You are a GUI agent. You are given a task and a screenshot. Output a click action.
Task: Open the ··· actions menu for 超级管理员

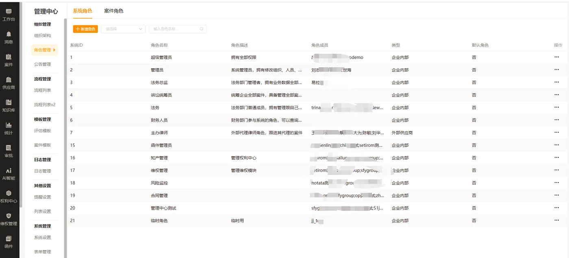pos(556,57)
